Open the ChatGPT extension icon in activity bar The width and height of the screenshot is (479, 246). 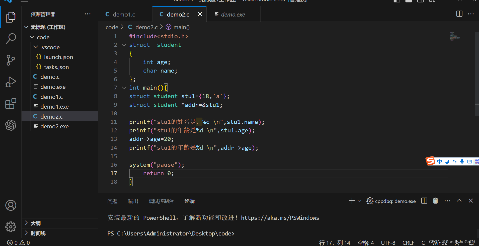point(11,125)
